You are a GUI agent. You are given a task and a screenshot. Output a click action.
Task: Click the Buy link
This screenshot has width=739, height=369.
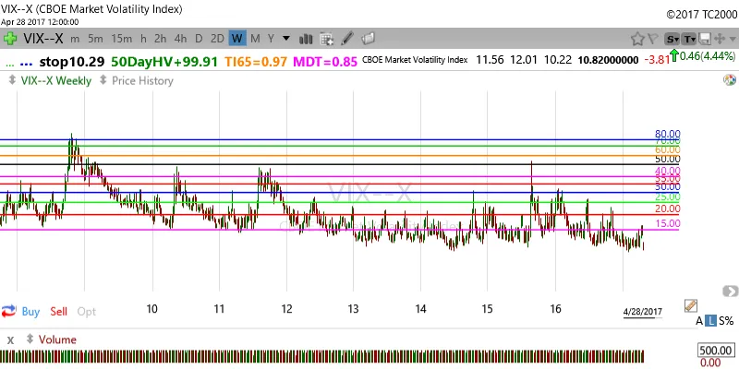[x=30, y=311]
